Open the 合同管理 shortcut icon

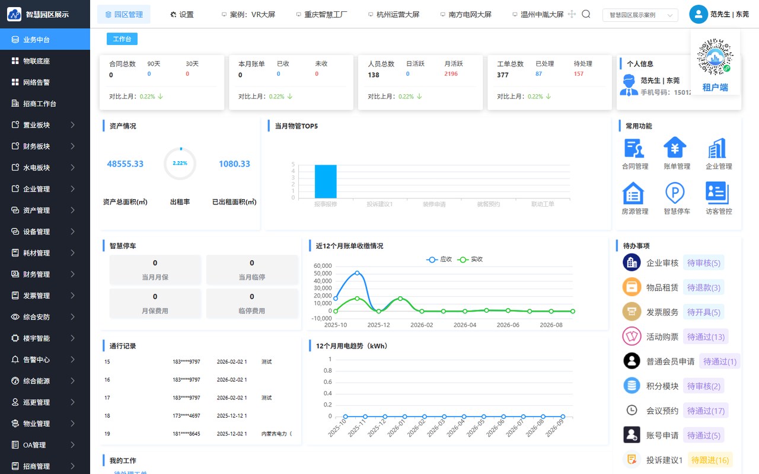pos(634,148)
